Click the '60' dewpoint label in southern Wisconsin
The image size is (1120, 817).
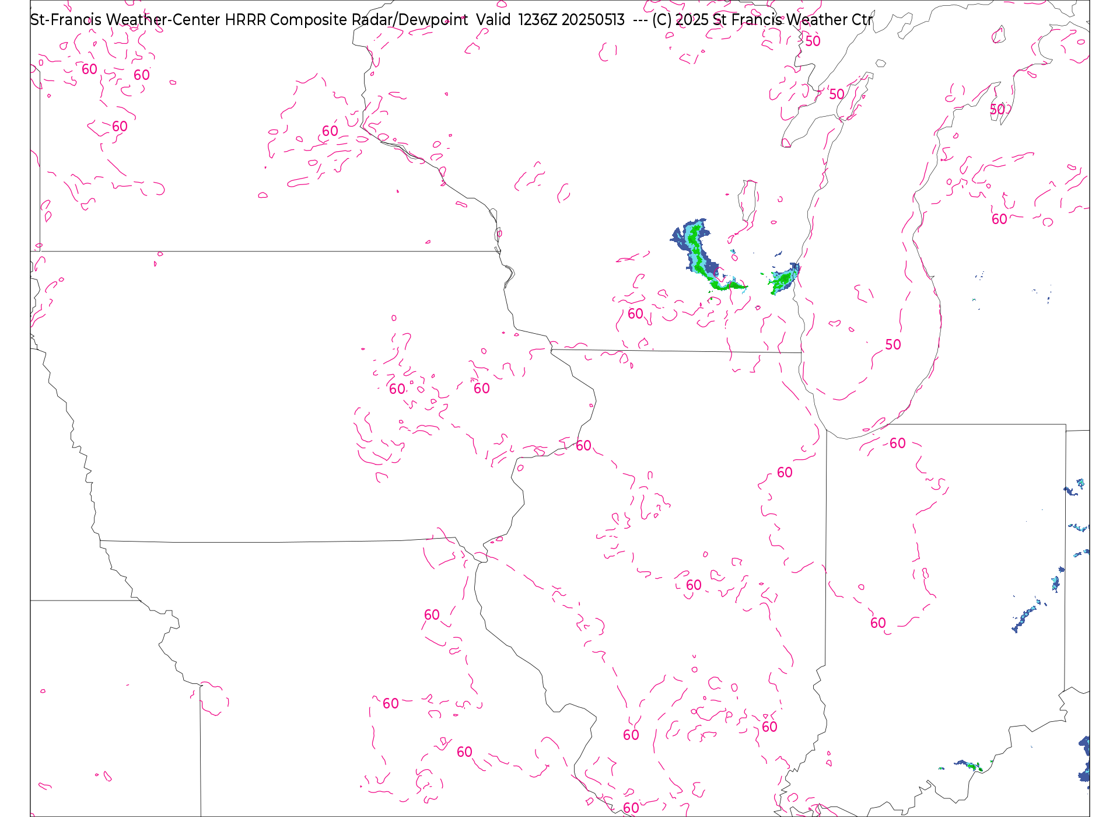pos(635,314)
